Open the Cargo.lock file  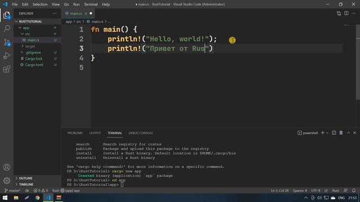coord(38,58)
